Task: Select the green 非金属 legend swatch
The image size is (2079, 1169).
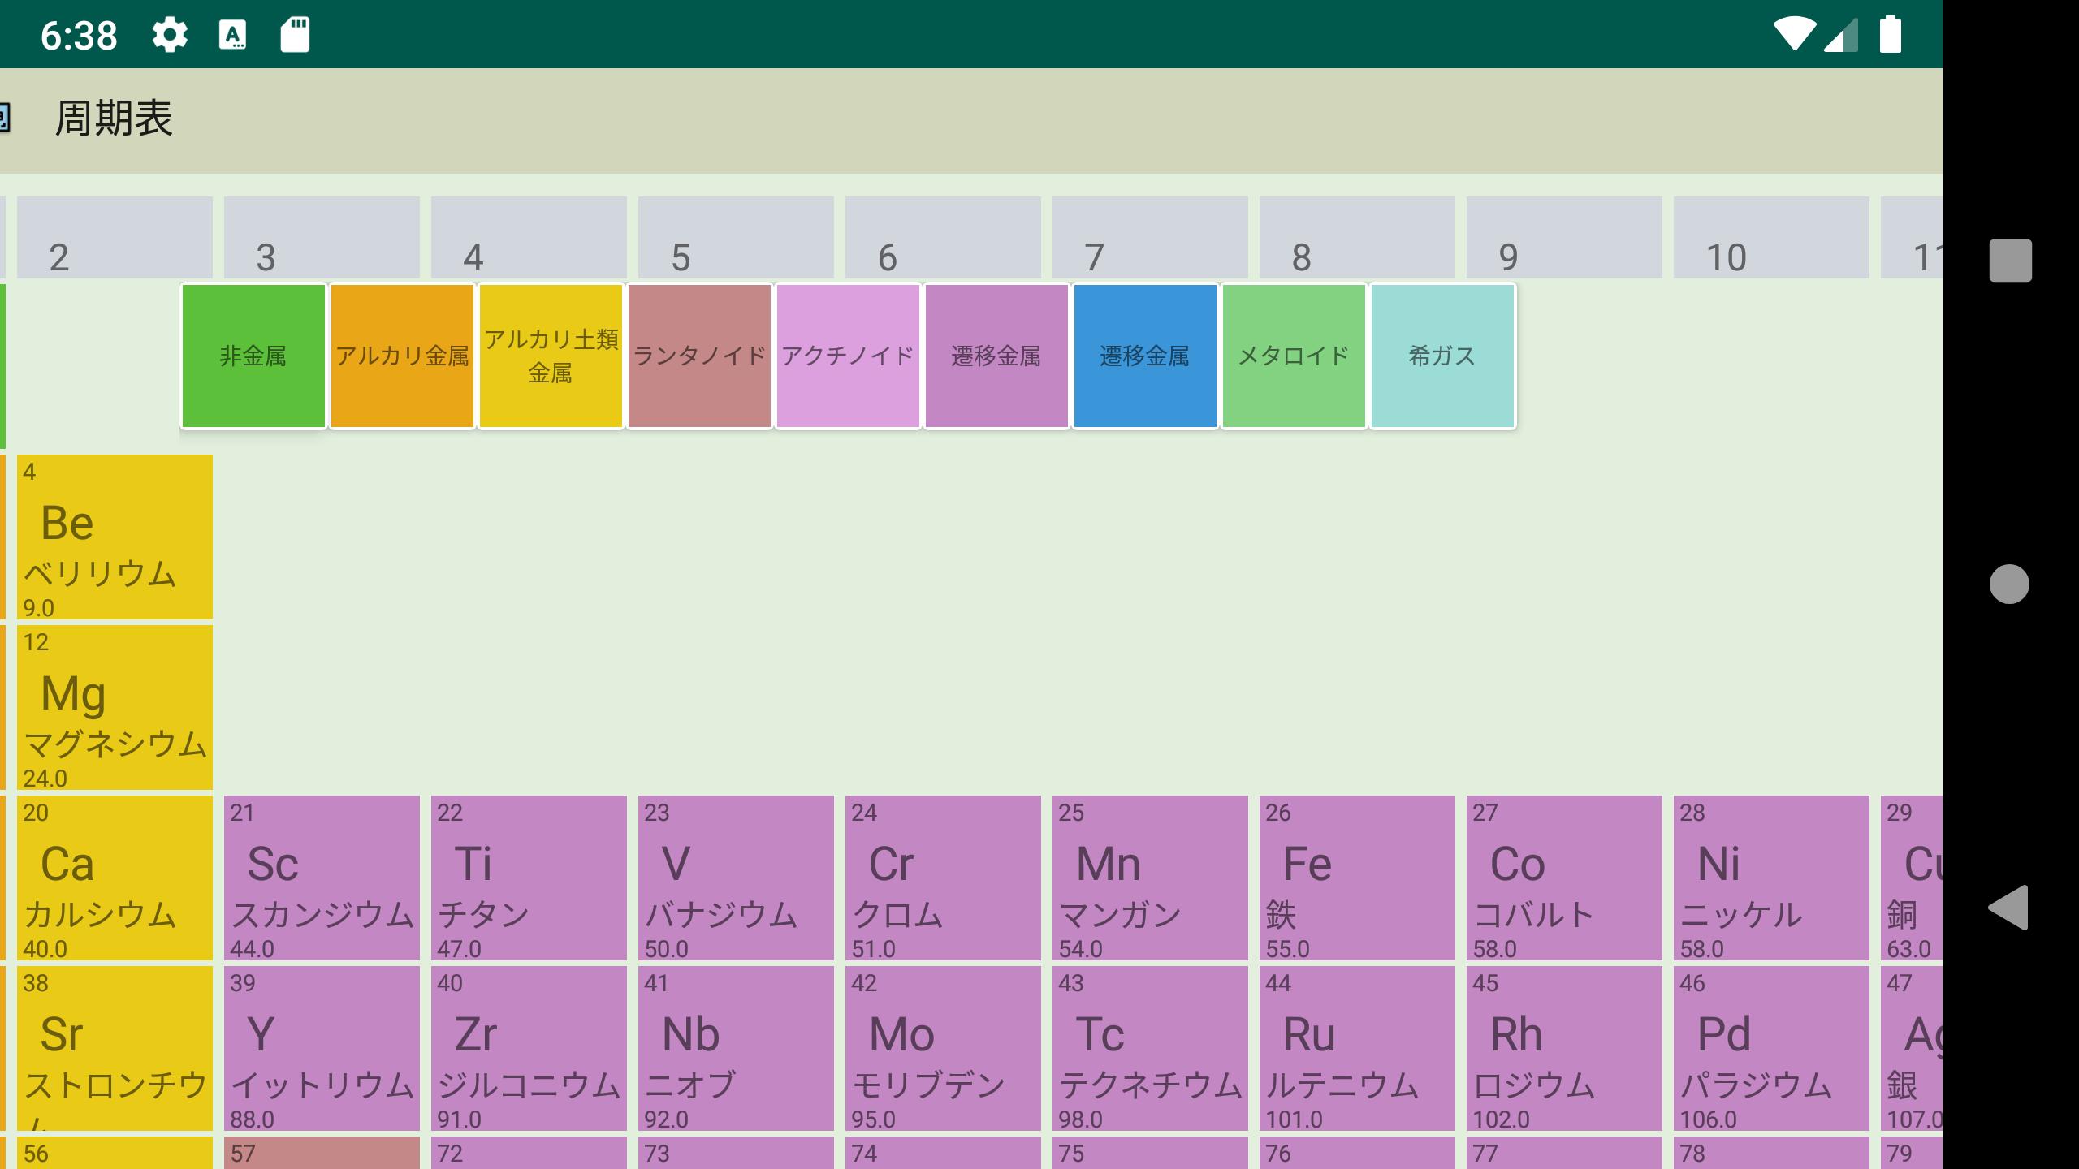Action: pyautogui.click(x=253, y=356)
